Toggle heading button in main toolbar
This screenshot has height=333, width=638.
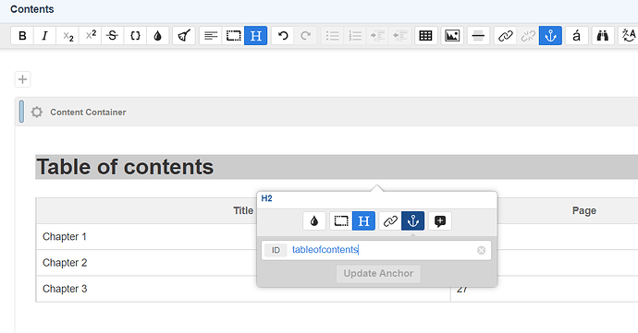click(x=255, y=36)
